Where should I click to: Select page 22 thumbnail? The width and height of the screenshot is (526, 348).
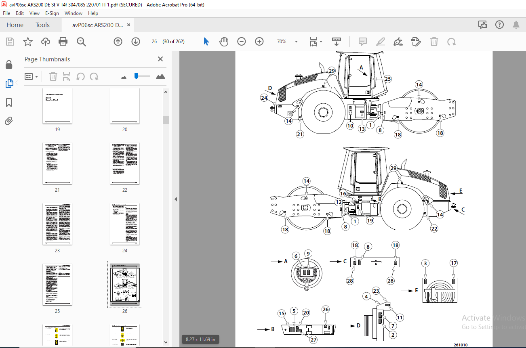click(125, 164)
